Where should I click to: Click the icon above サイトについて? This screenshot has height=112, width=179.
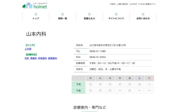(116, 14)
